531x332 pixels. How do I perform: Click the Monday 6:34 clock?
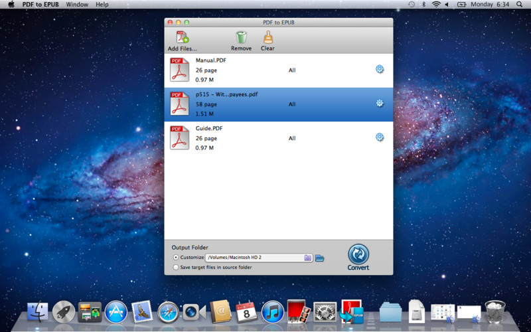(x=490, y=5)
